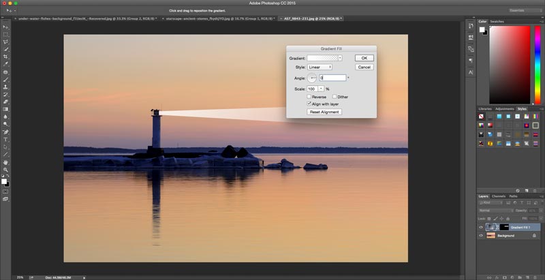Click Cancel in Gradient Fill dialog
The width and height of the screenshot is (545, 280).
tap(364, 67)
